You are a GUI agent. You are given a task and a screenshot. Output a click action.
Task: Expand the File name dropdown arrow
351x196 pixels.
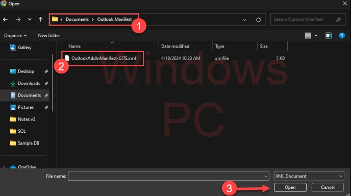(266, 176)
